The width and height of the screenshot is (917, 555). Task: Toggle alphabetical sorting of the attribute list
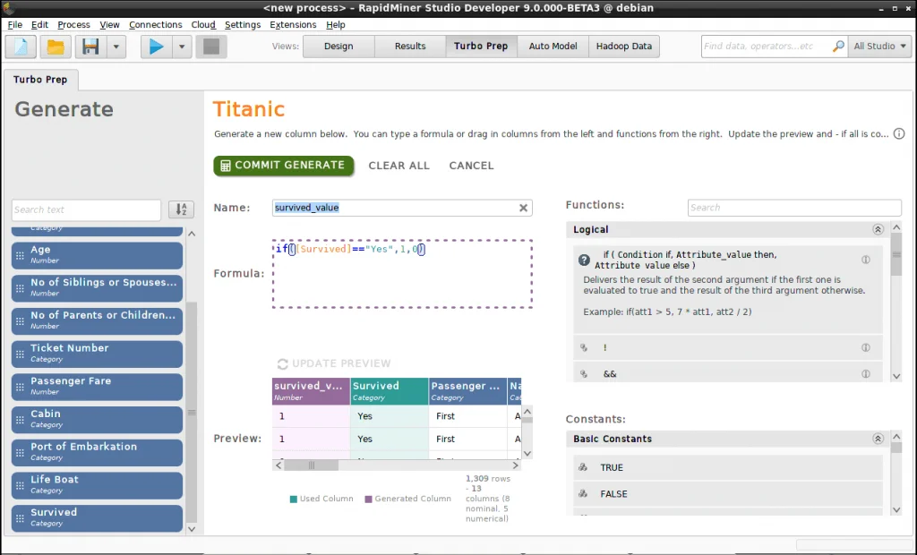(181, 209)
